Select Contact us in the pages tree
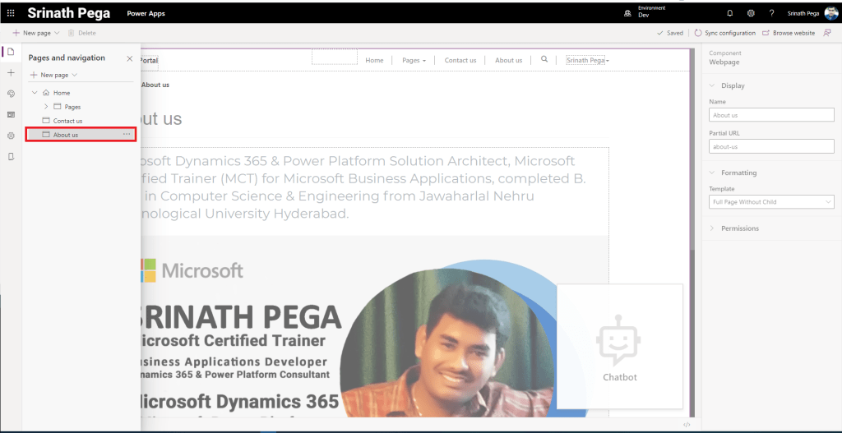Screen dimensions: 842x433 [x=67, y=121]
